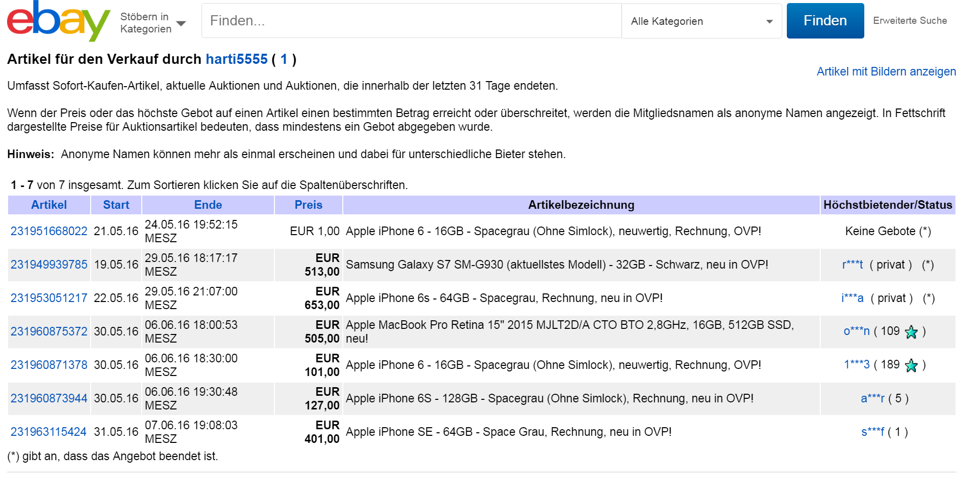Click the price EUR 505,00
Screen dimensions: 961x487
[x=322, y=331]
